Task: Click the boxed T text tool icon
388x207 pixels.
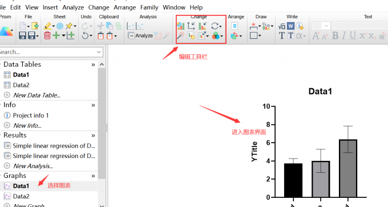Action: [291, 35]
